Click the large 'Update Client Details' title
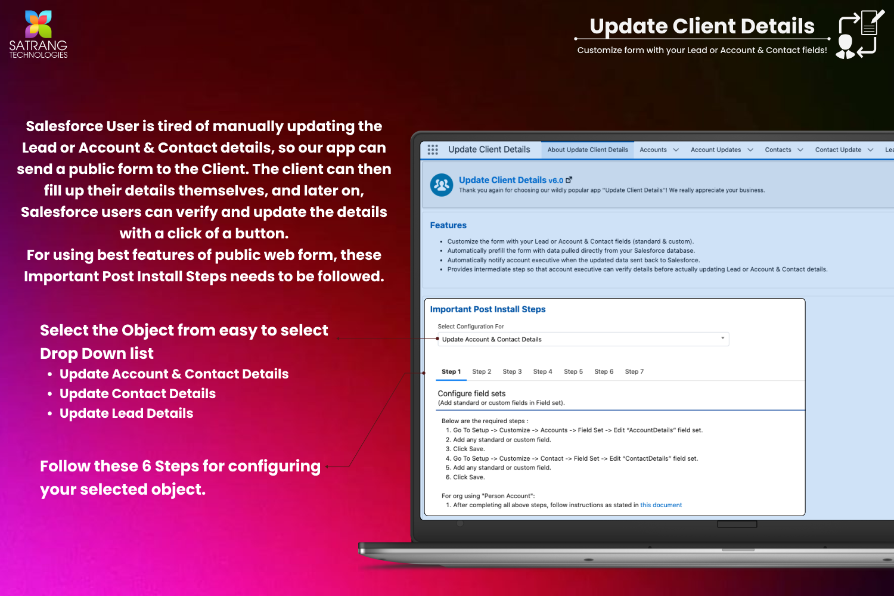Viewport: 894px width, 596px height. point(702,26)
